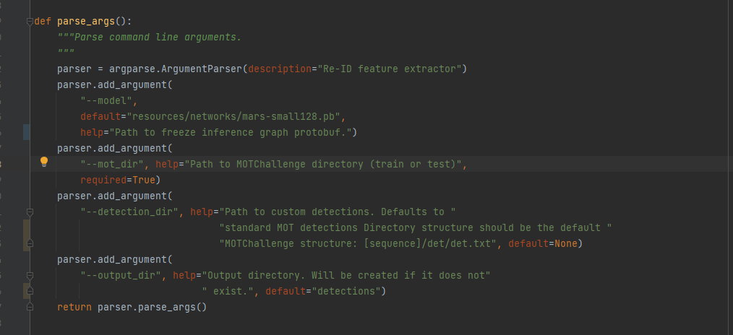733x335 pixels.
Task: Click the string "Re-ID feature extractor"
Action: point(390,69)
